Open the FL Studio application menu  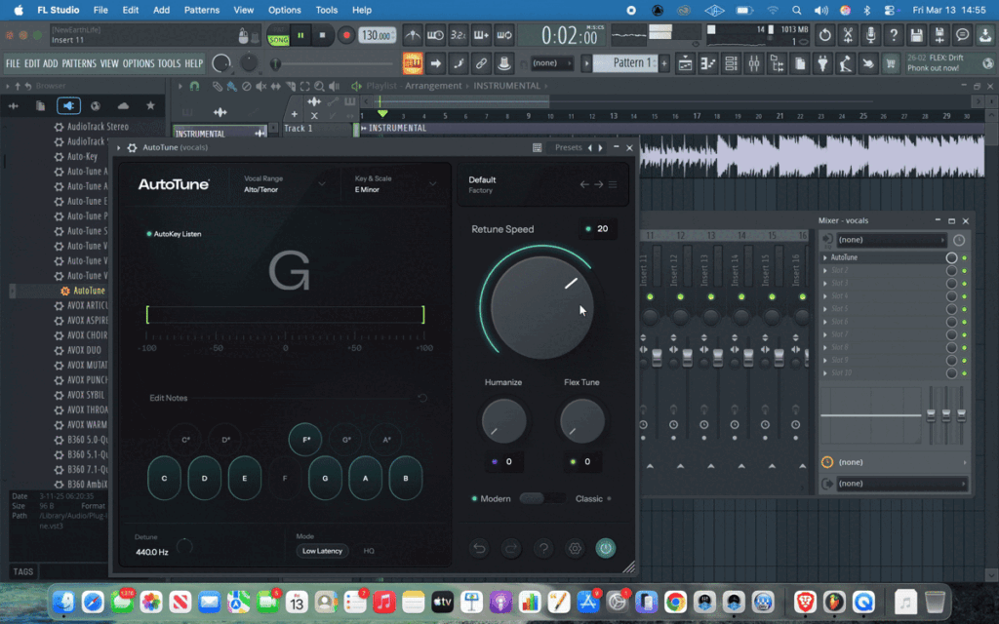click(x=58, y=10)
